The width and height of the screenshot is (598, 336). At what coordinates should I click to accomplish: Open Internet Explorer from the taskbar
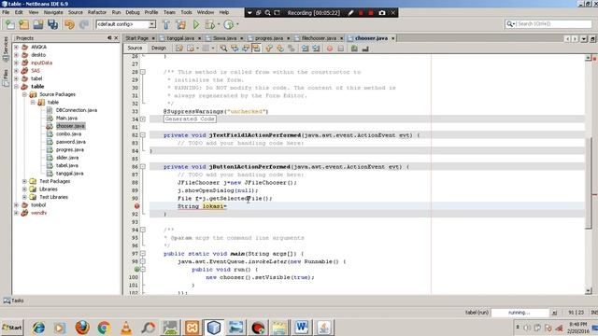(x=38, y=328)
